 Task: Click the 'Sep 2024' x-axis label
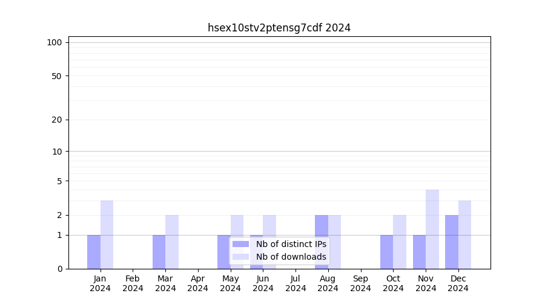pos(360,283)
